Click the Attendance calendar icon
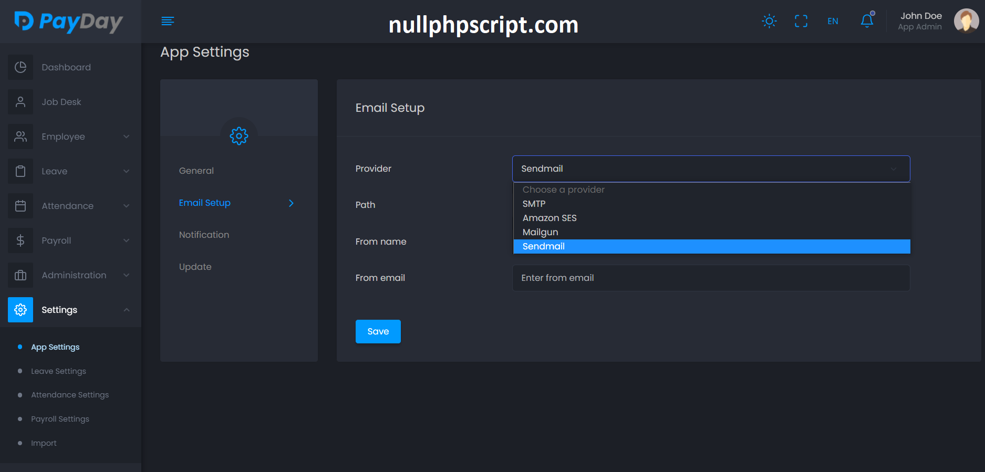This screenshot has height=472, width=985. (x=20, y=206)
